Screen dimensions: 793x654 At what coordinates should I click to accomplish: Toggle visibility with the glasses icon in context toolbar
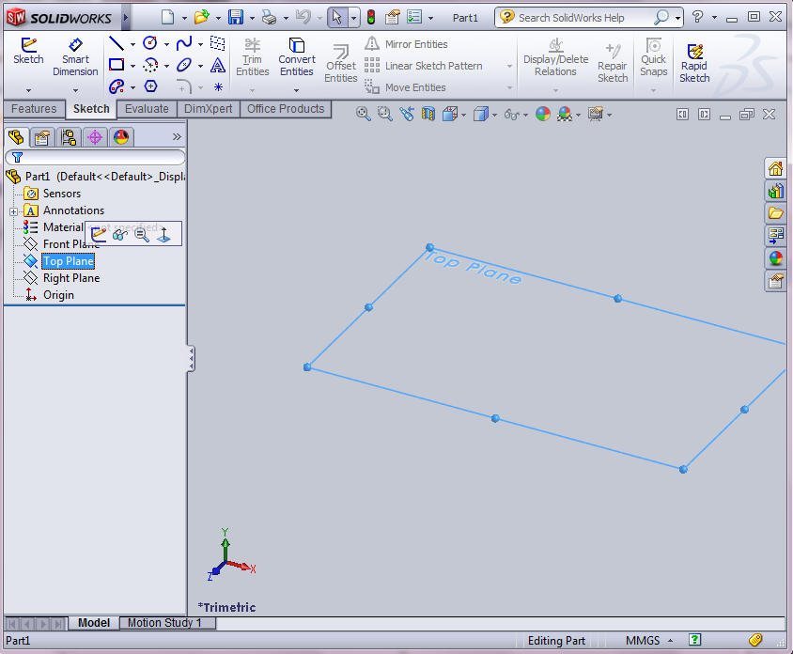118,234
